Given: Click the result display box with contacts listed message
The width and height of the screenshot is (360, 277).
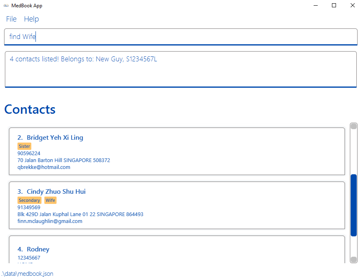Looking at the screenshot, I should (x=181, y=69).
